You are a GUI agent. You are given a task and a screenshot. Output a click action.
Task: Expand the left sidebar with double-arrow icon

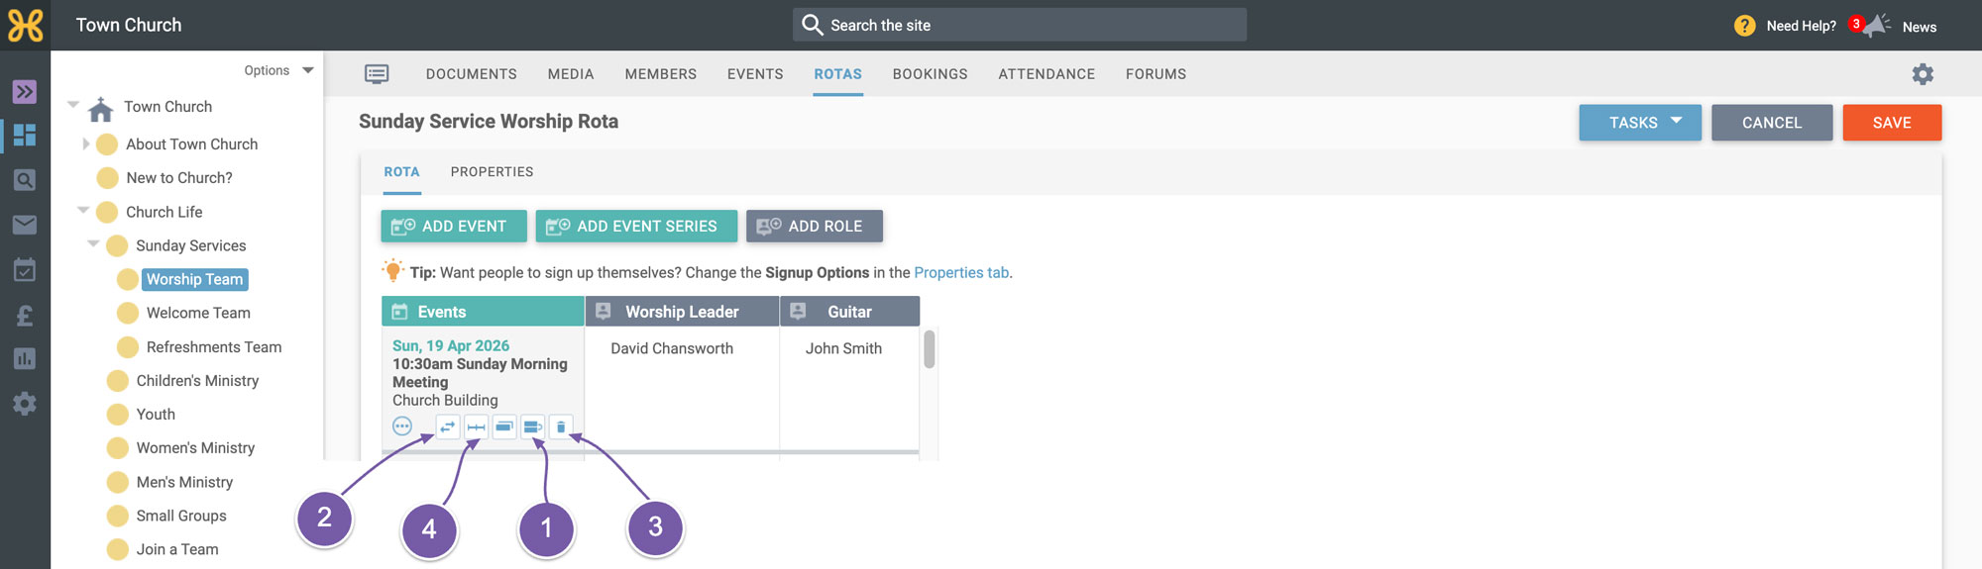tap(25, 92)
